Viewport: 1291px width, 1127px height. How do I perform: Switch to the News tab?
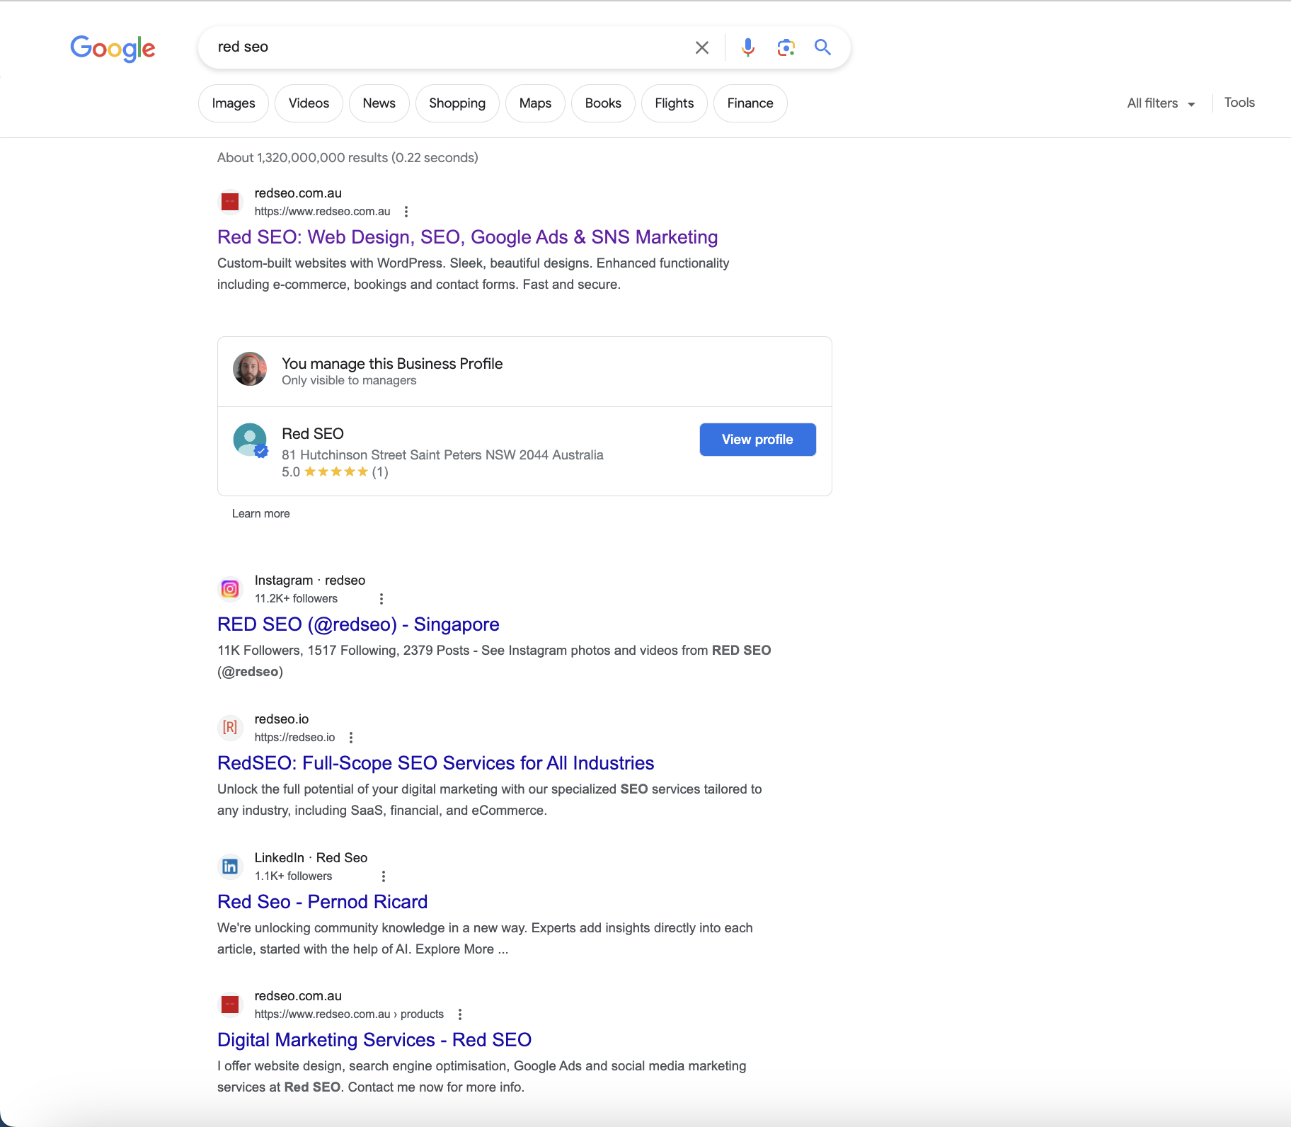(379, 103)
